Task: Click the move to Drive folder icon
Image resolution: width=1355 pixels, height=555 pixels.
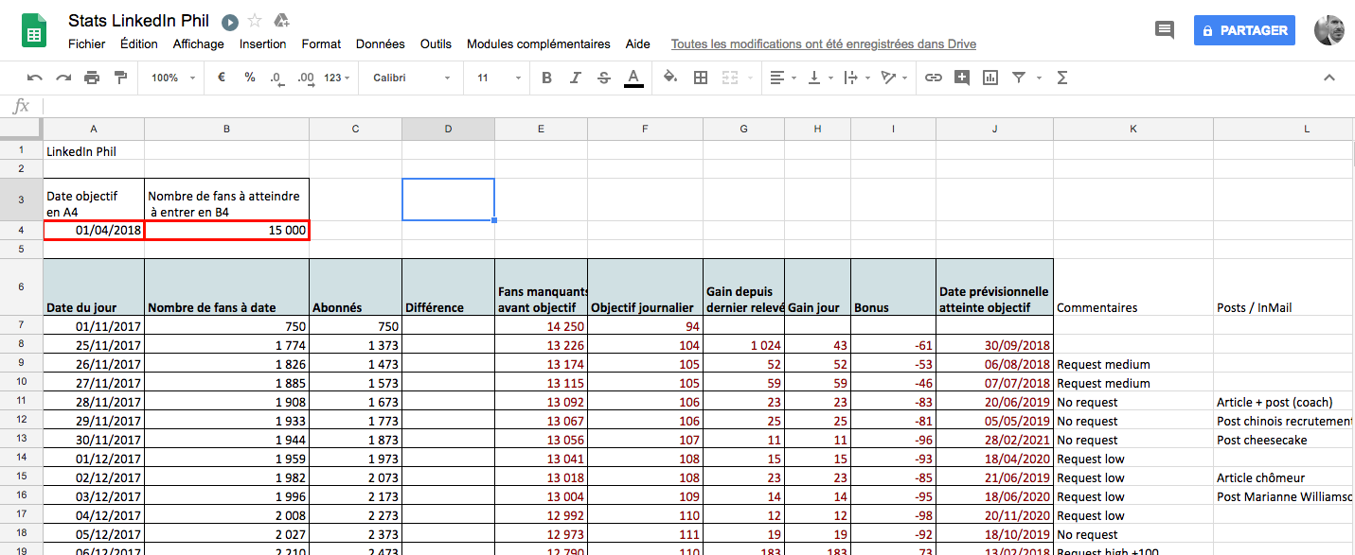Action: click(281, 21)
